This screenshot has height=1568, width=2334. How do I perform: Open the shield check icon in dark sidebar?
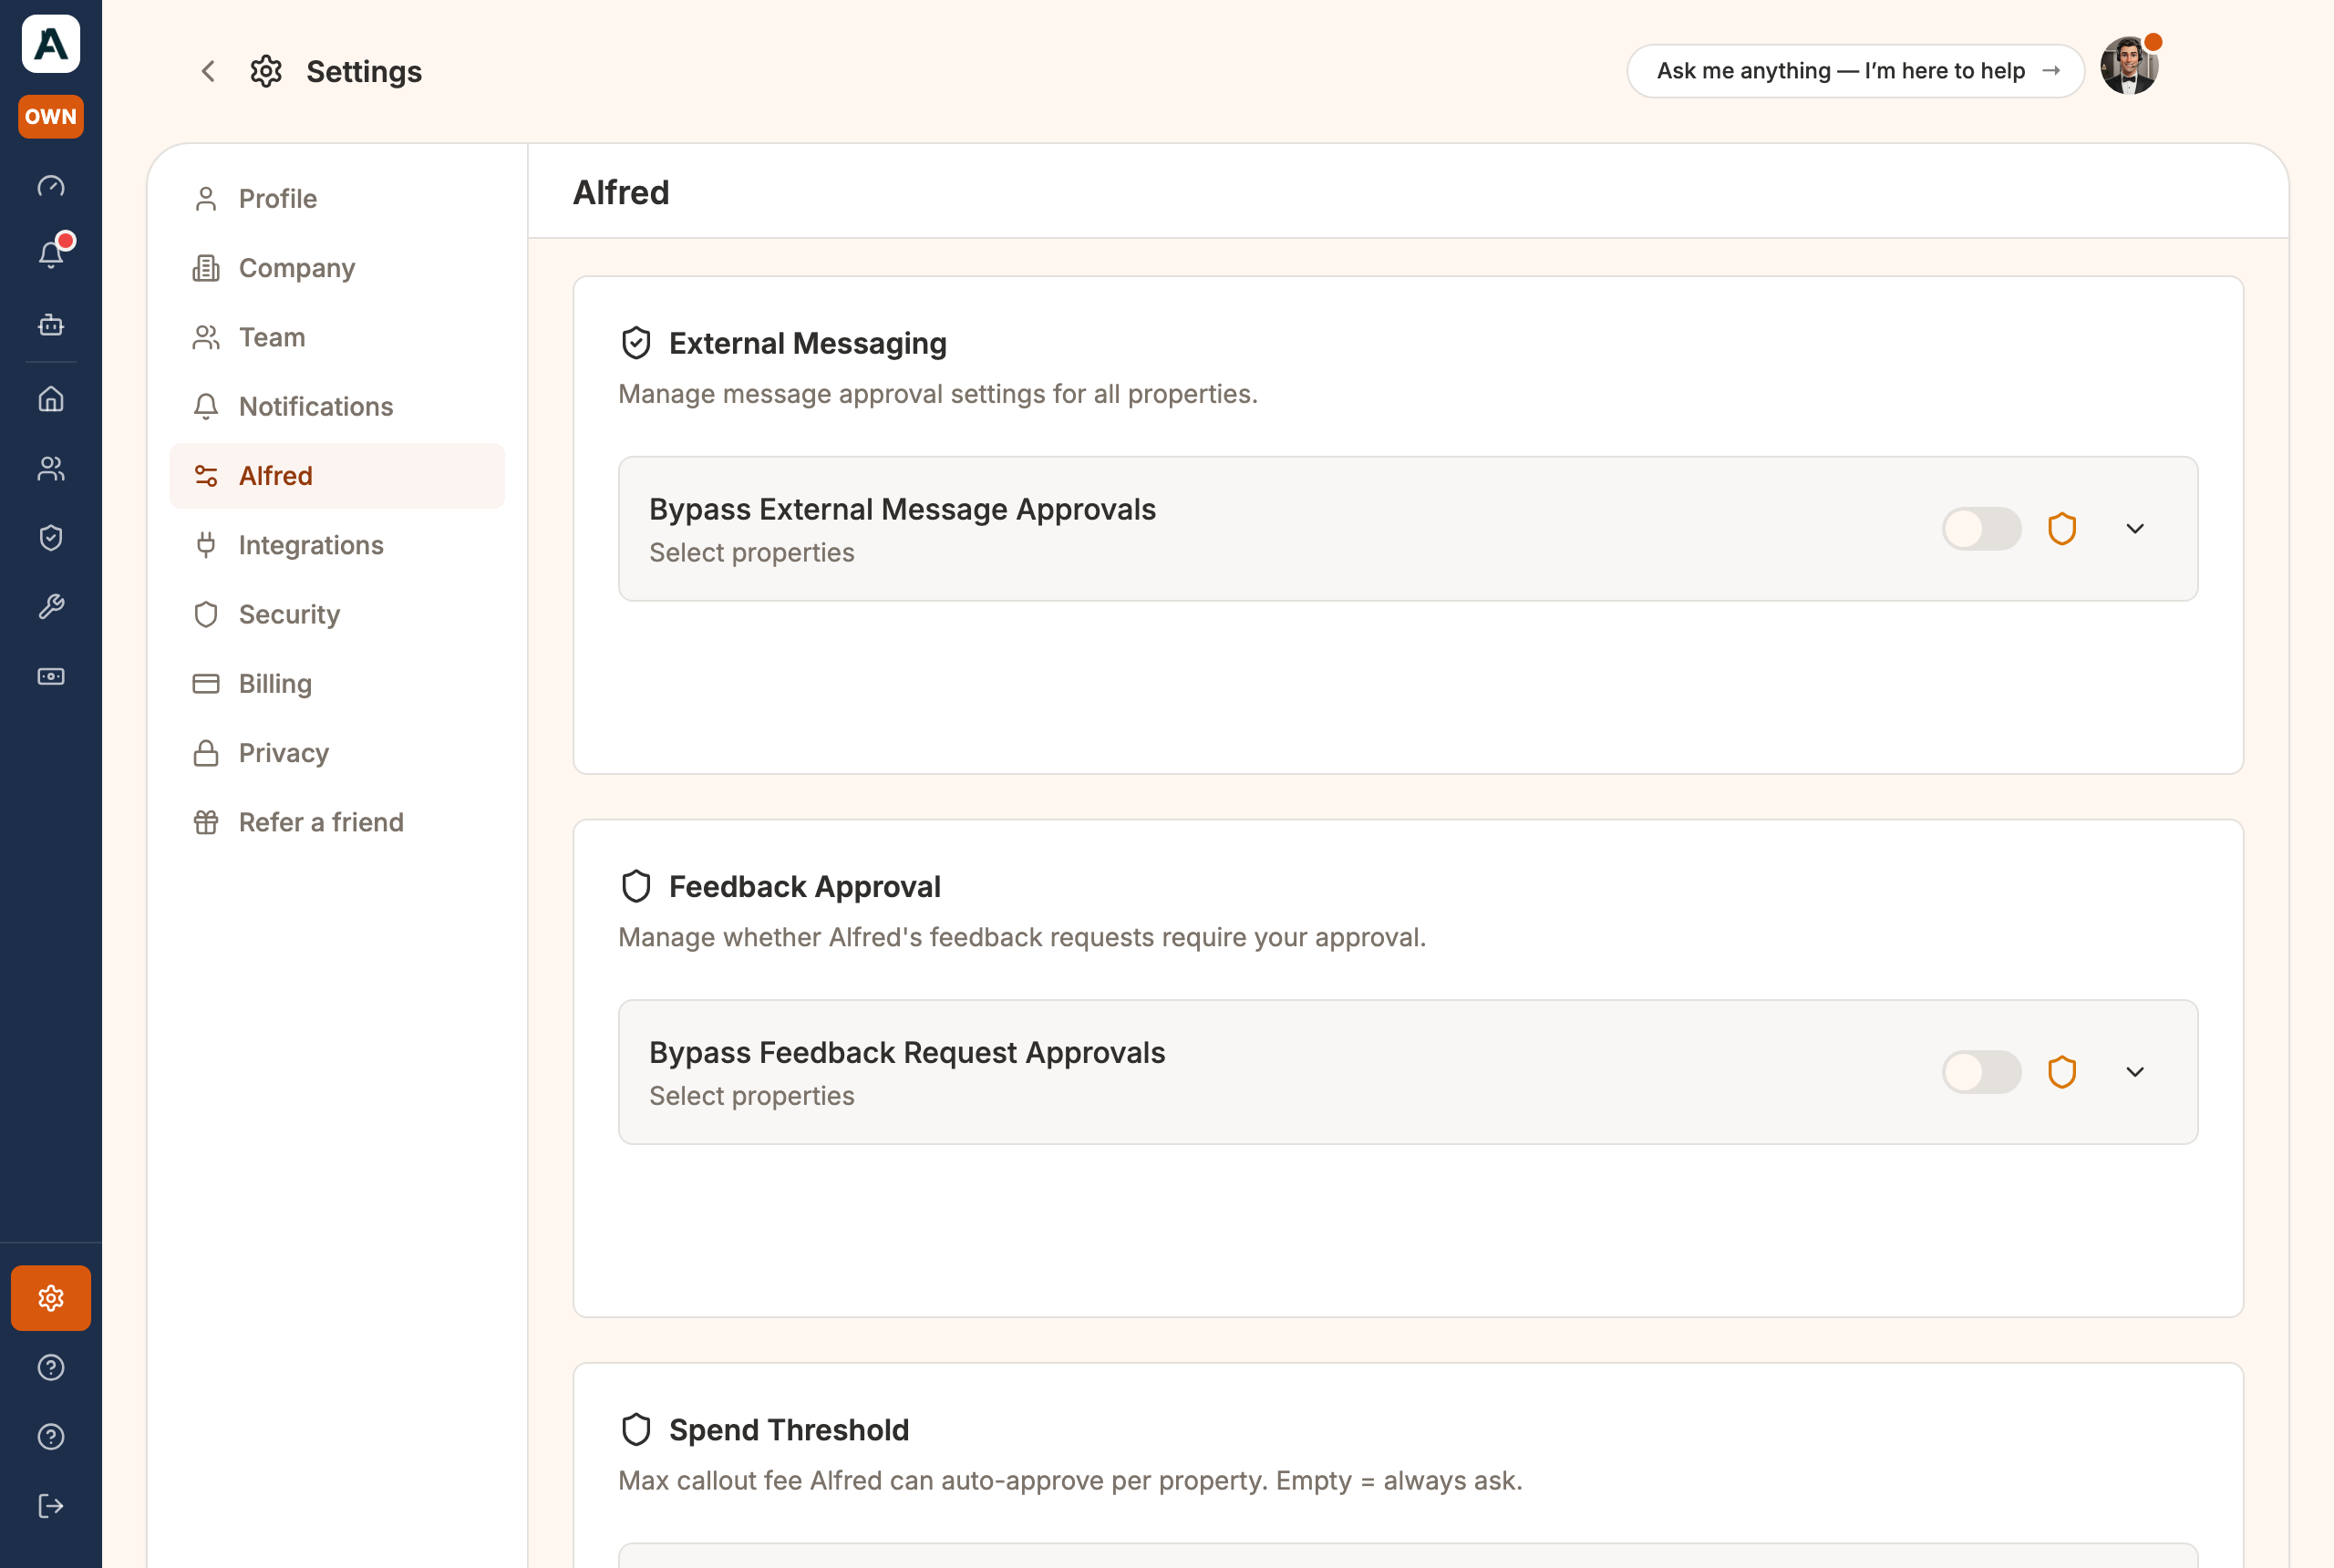pyautogui.click(x=51, y=538)
